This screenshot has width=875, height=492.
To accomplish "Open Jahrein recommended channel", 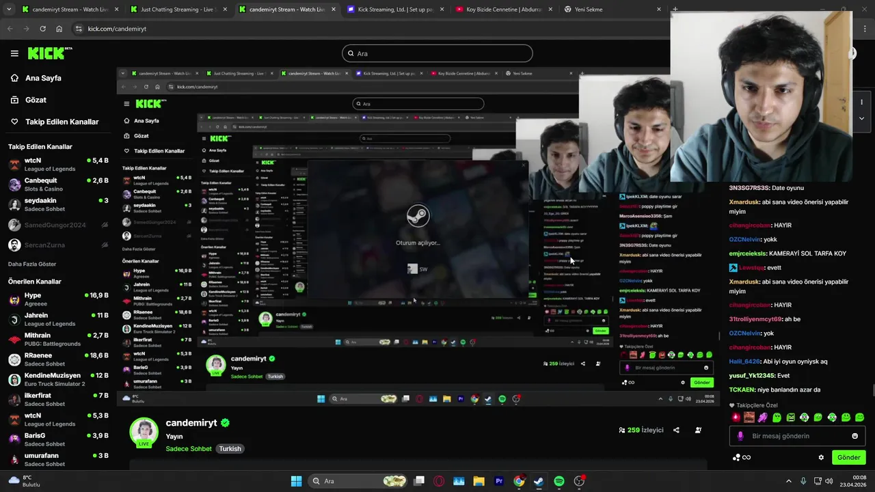I will point(58,319).
